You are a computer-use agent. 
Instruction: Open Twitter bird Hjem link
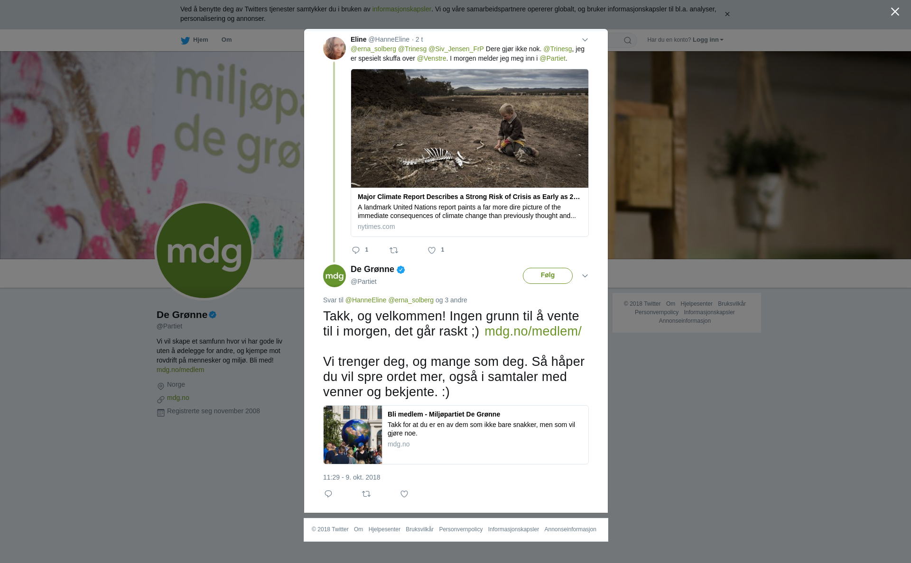coord(195,40)
